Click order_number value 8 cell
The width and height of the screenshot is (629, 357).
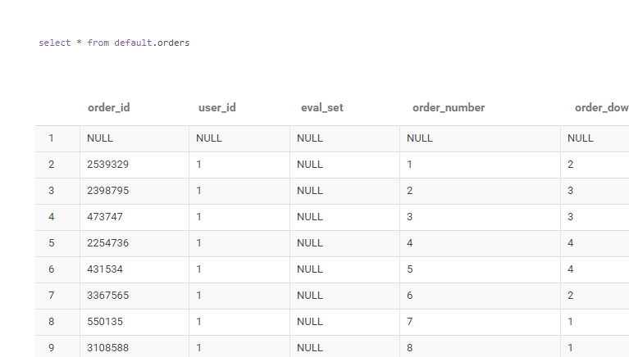(x=410, y=348)
